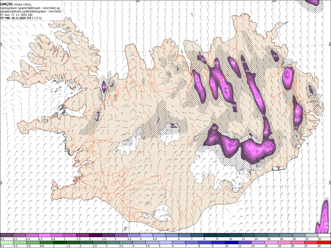Image resolution: width=331 pixels, height=248 pixels.
Task: Click the 'VT: Mið. 20.11.2024 17Z (+71 h)' line
Action: [21, 18]
